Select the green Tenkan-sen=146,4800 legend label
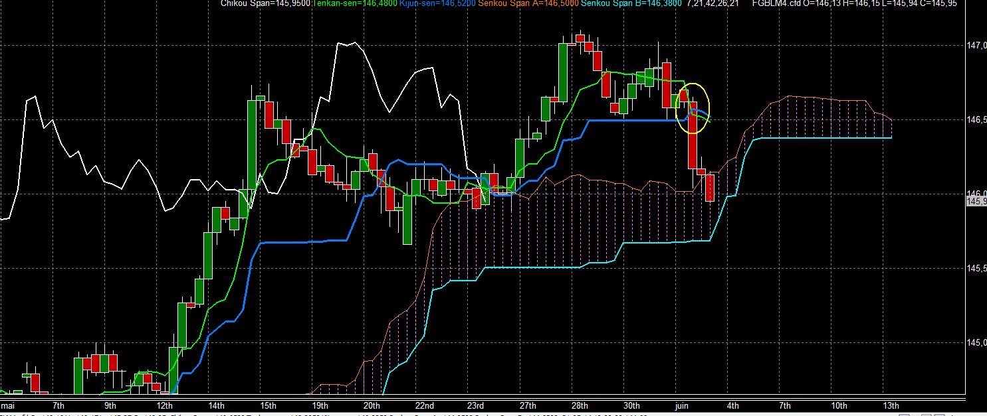 click(354, 3)
